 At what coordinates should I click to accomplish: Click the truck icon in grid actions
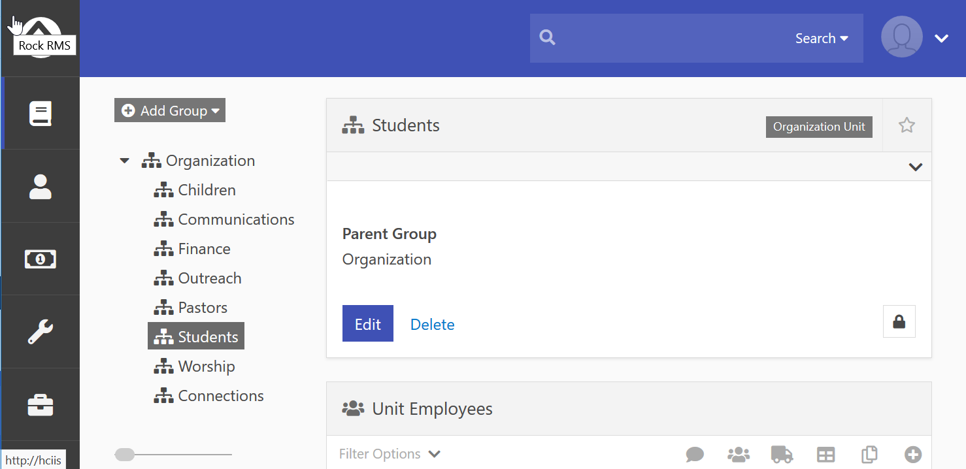tap(782, 455)
